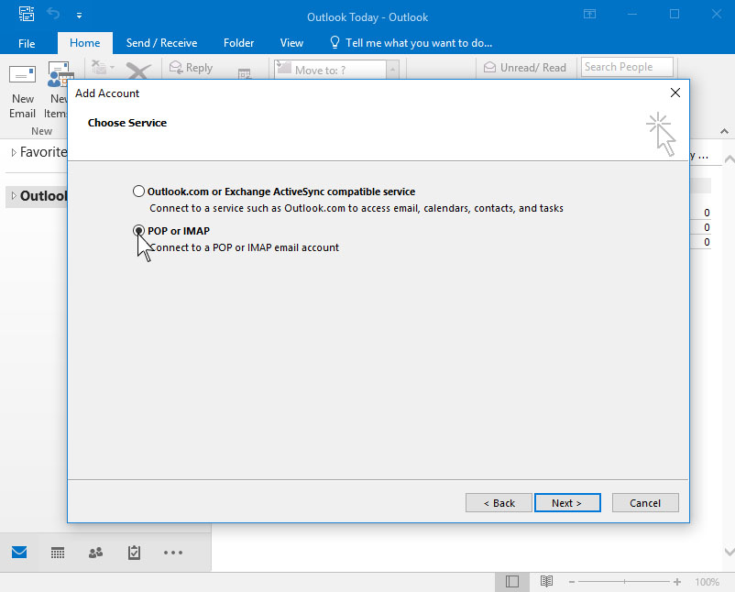Show more navigation options ellipsis
Image resolution: width=735 pixels, height=592 pixels.
tap(173, 553)
